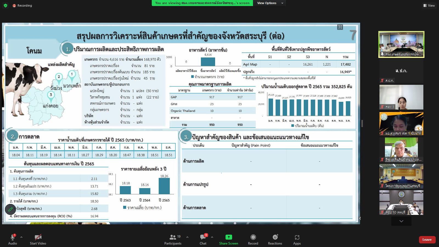
Task: Click the Recording indicator
Action: pos(22,5)
